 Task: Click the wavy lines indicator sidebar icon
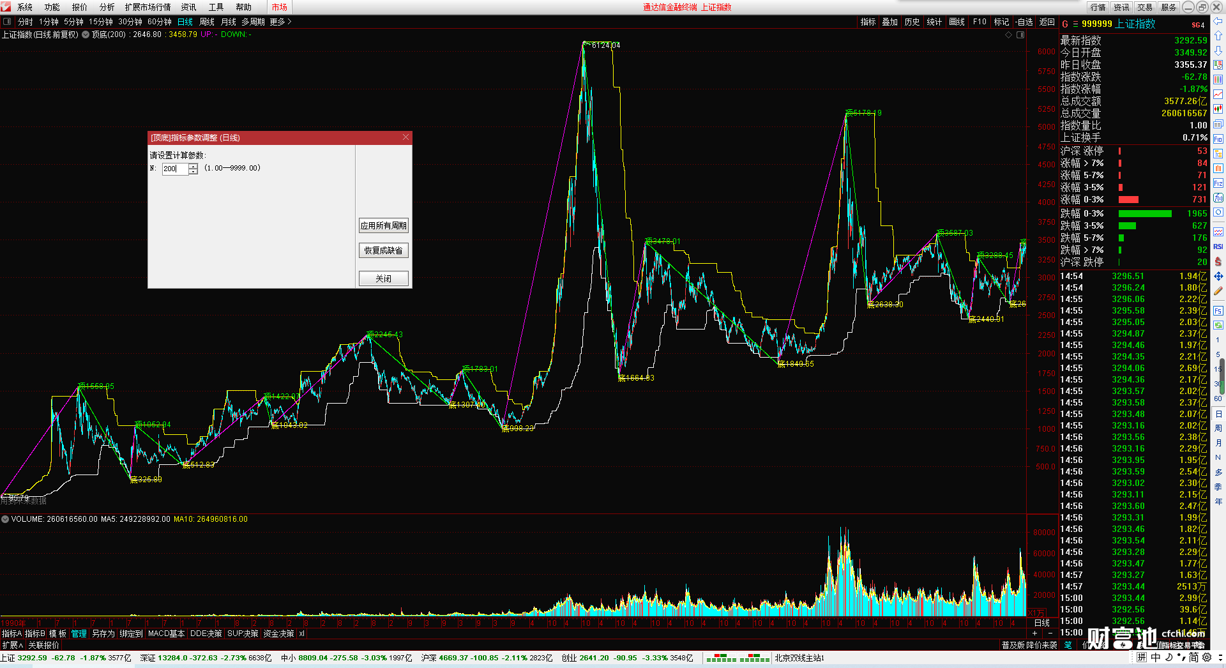(1218, 232)
